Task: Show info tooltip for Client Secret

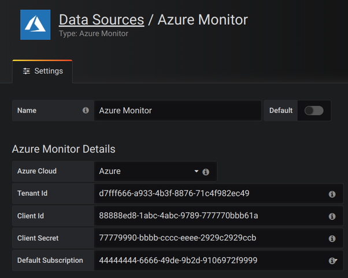Action: pyautogui.click(x=332, y=238)
